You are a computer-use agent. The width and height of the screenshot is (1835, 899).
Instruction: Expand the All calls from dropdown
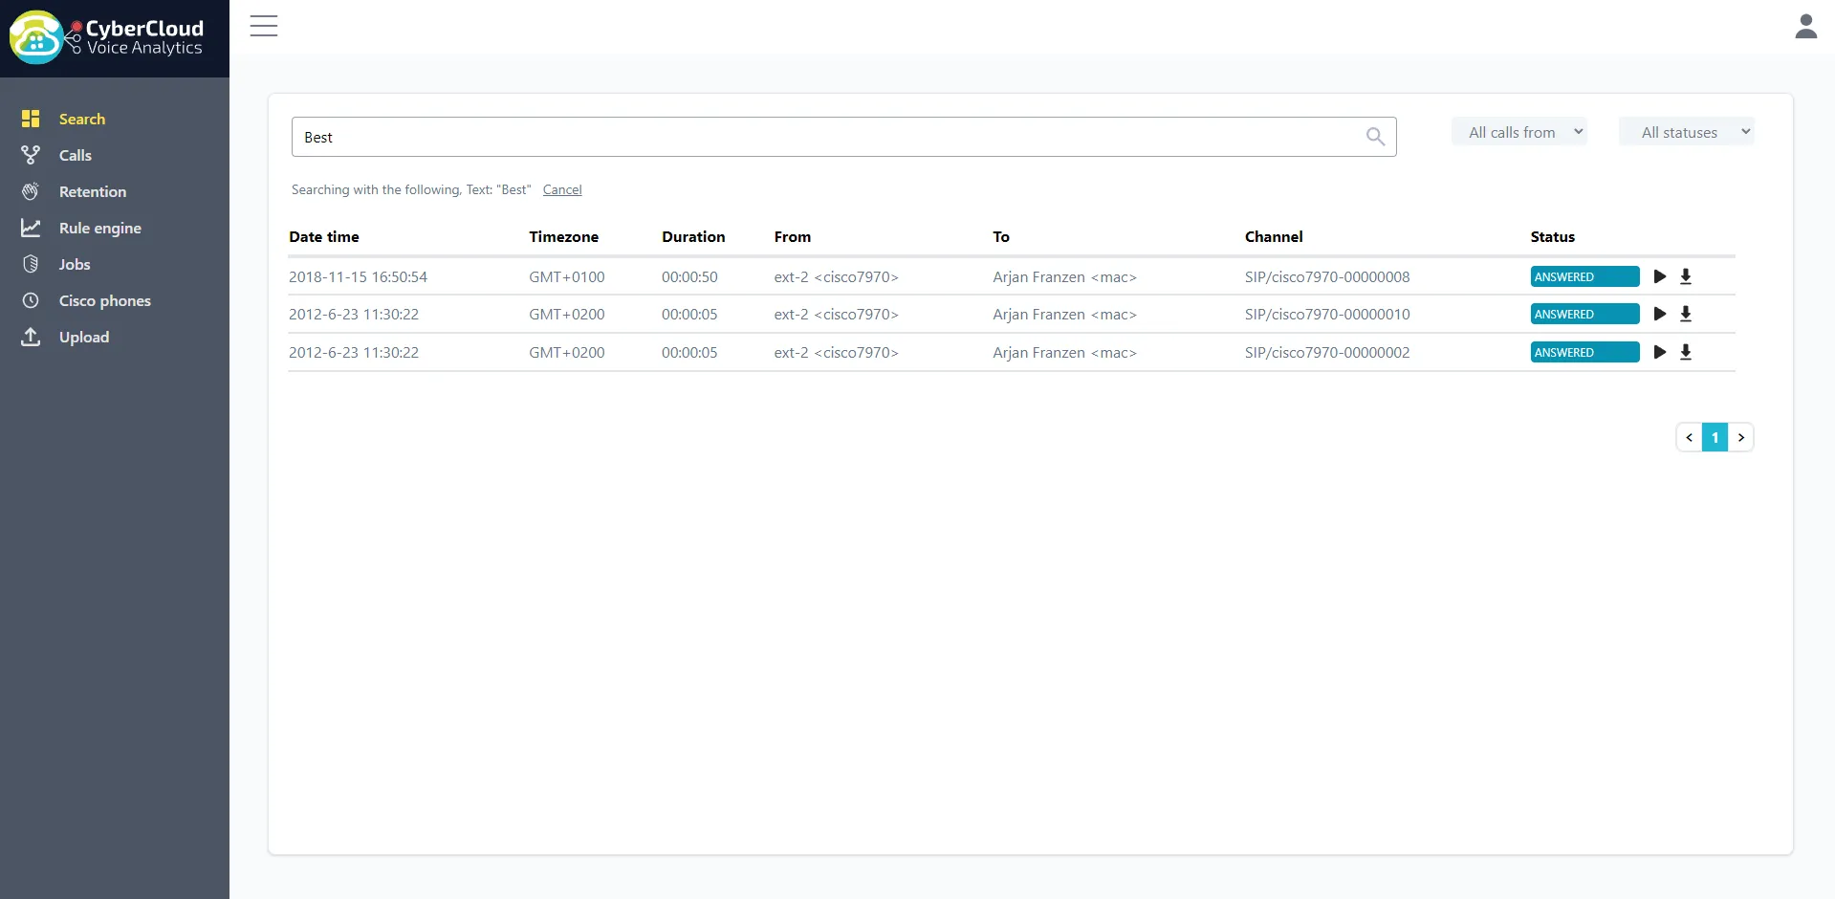(1519, 132)
